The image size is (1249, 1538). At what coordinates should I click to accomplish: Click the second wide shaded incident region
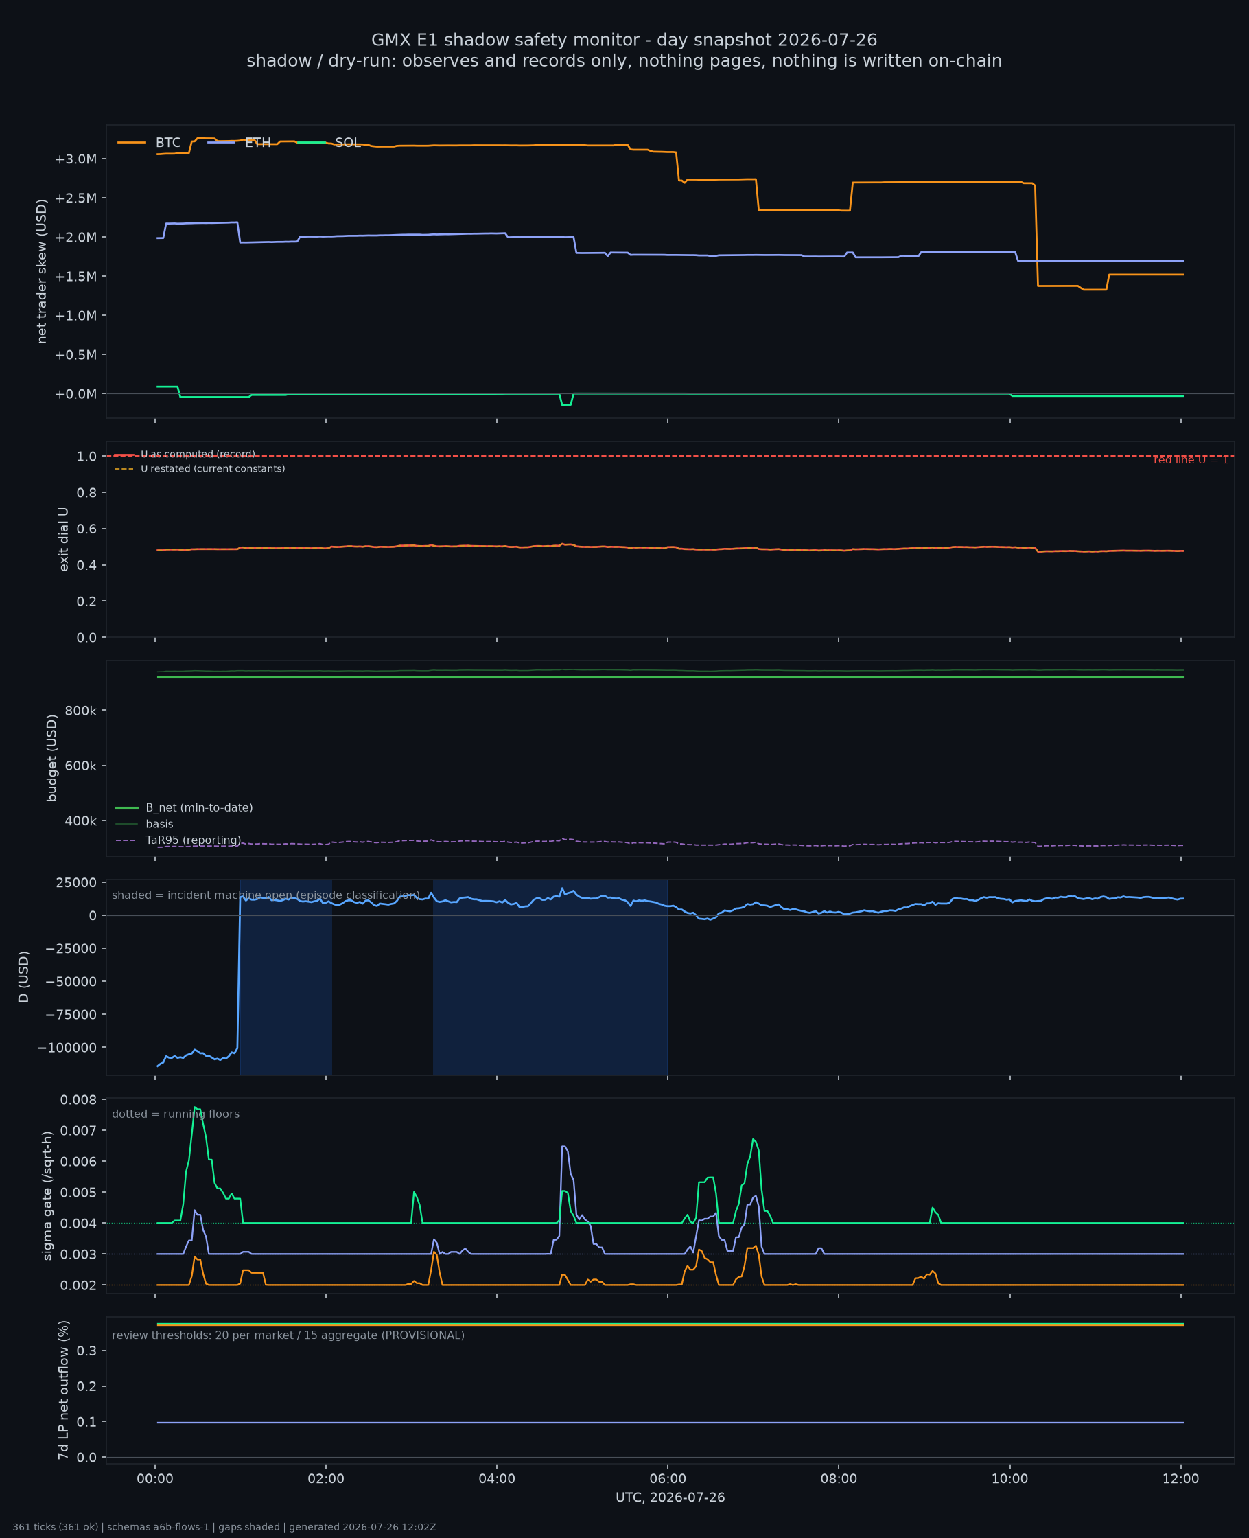coord(550,977)
